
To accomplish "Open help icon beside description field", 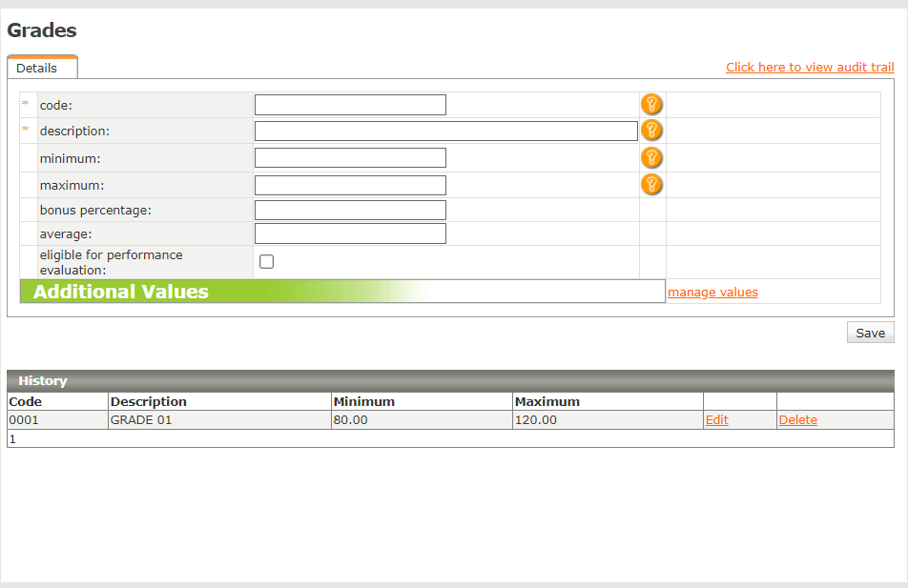I will click(x=651, y=131).
